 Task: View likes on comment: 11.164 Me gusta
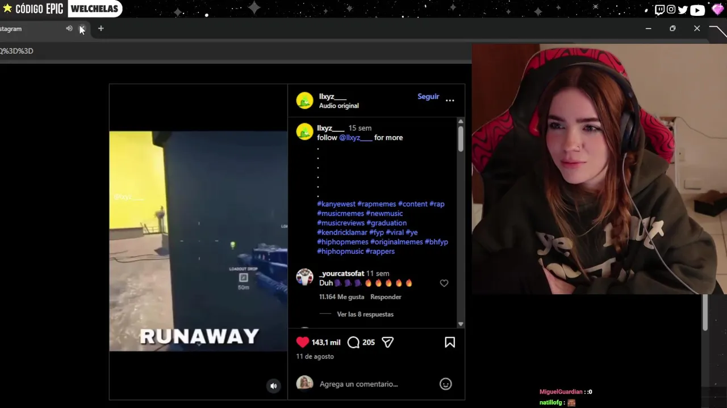341,297
